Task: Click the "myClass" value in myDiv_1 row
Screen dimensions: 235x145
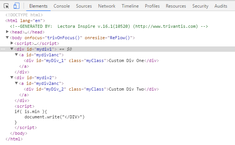Action: [x=95, y=61]
